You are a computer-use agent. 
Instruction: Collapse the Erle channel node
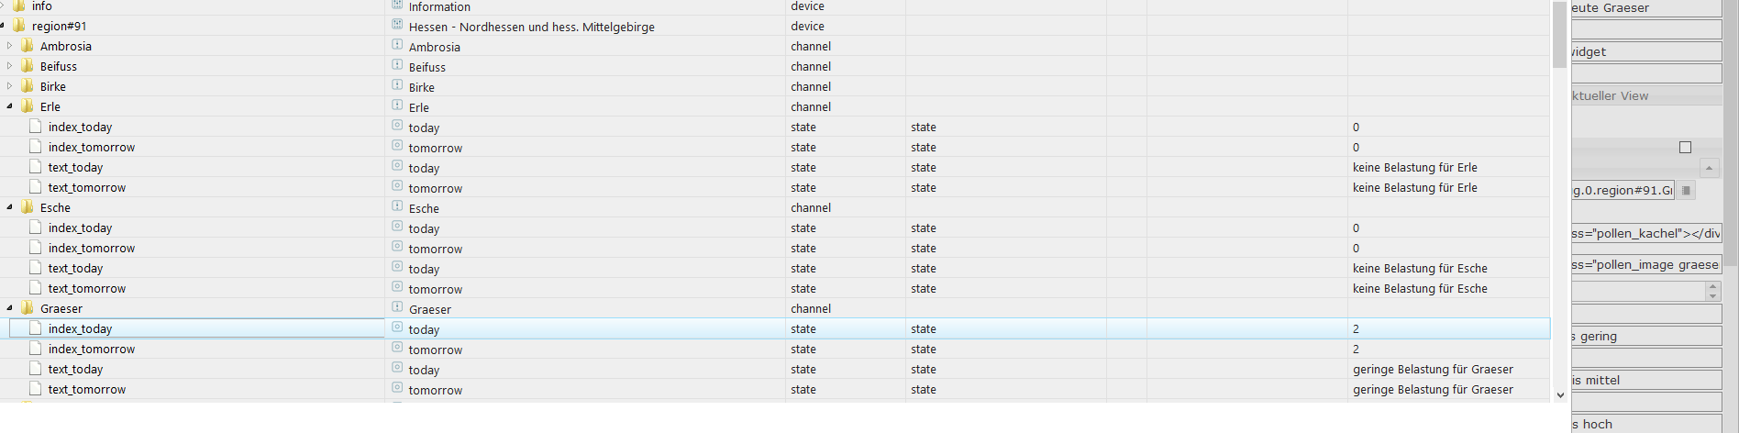point(9,106)
